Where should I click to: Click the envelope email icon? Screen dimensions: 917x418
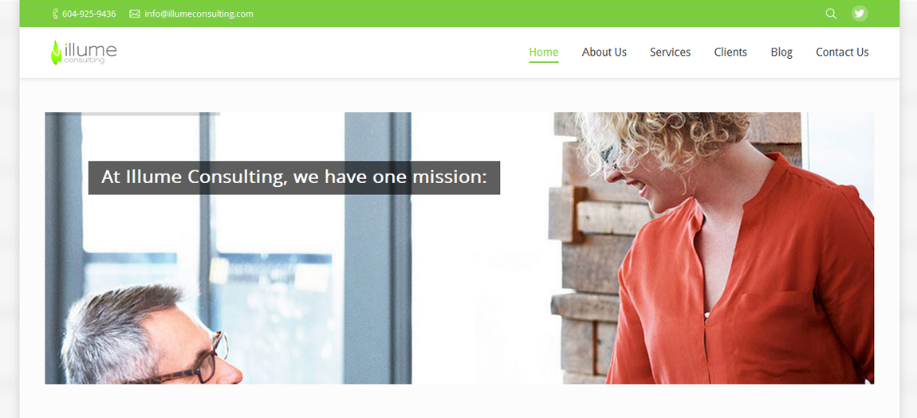(135, 14)
